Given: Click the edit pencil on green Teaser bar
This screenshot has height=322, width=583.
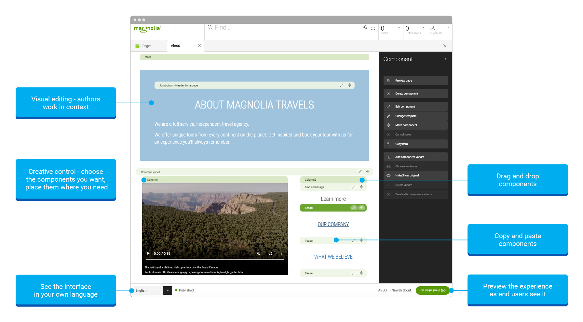Looking at the screenshot, I should coord(354,208).
